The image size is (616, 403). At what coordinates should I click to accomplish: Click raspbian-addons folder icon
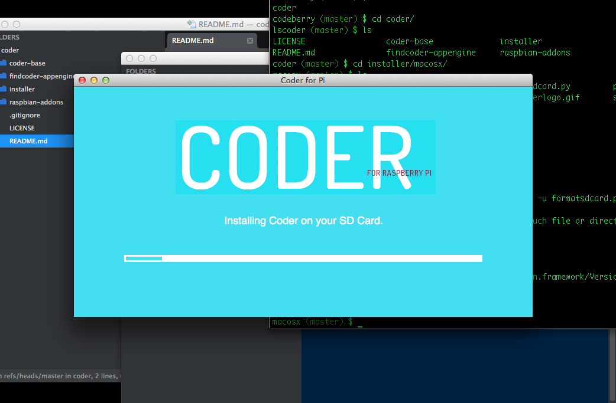click(3, 102)
